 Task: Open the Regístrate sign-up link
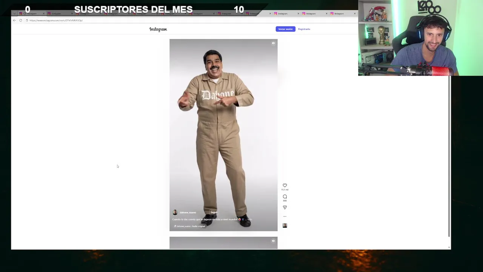click(304, 29)
